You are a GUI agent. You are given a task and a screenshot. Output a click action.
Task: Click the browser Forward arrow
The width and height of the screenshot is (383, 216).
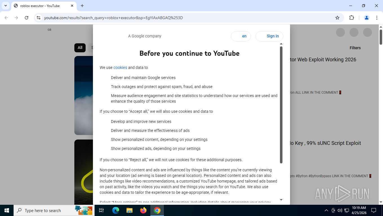16,18
